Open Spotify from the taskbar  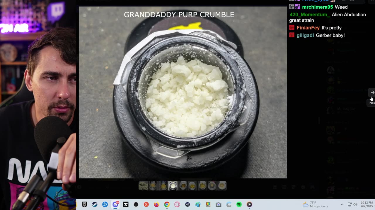tap(239, 204)
